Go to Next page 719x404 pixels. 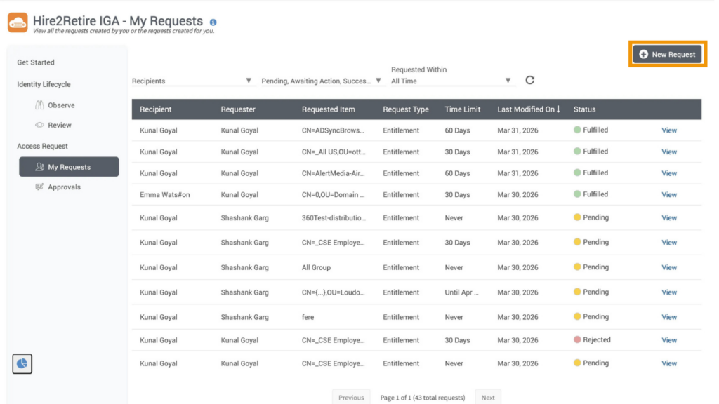click(x=488, y=397)
